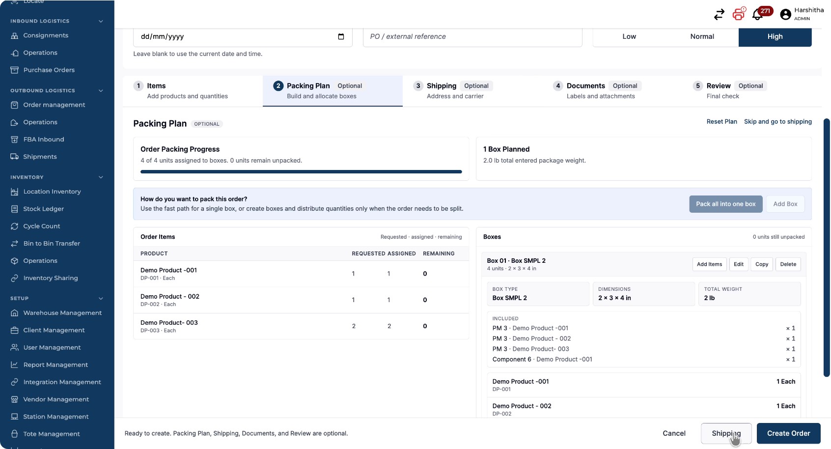The height and width of the screenshot is (449, 831).
Task: Collapse the Inventory sidebar section
Action: pyautogui.click(x=101, y=177)
